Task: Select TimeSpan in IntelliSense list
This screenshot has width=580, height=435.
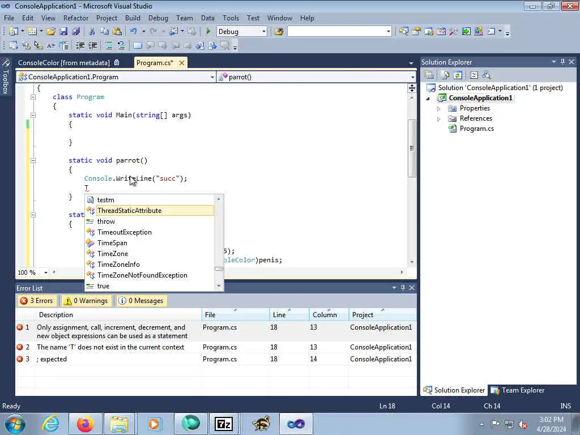Action: [x=150, y=243]
